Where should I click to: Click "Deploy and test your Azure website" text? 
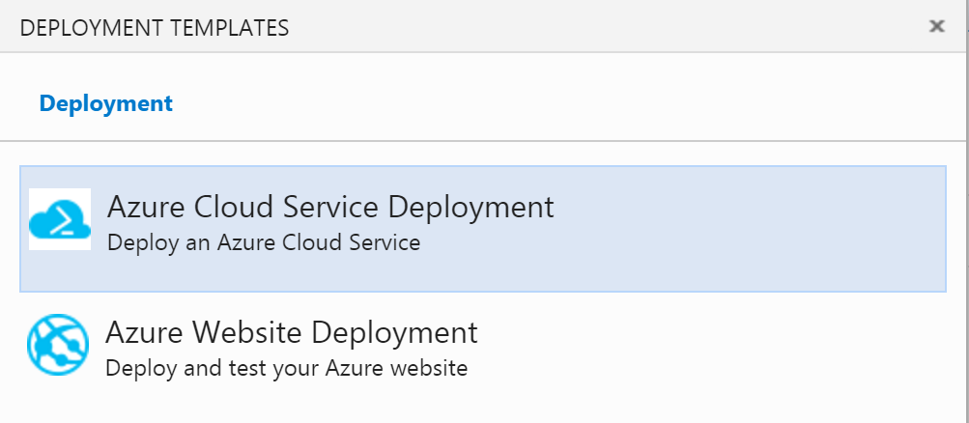[287, 369]
